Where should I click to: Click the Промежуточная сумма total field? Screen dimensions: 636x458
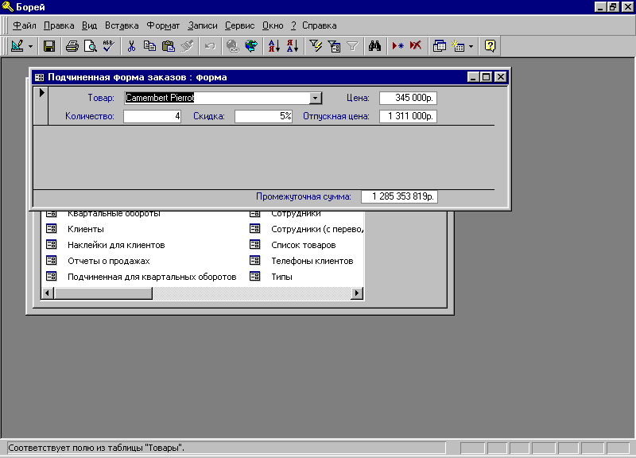400,196
